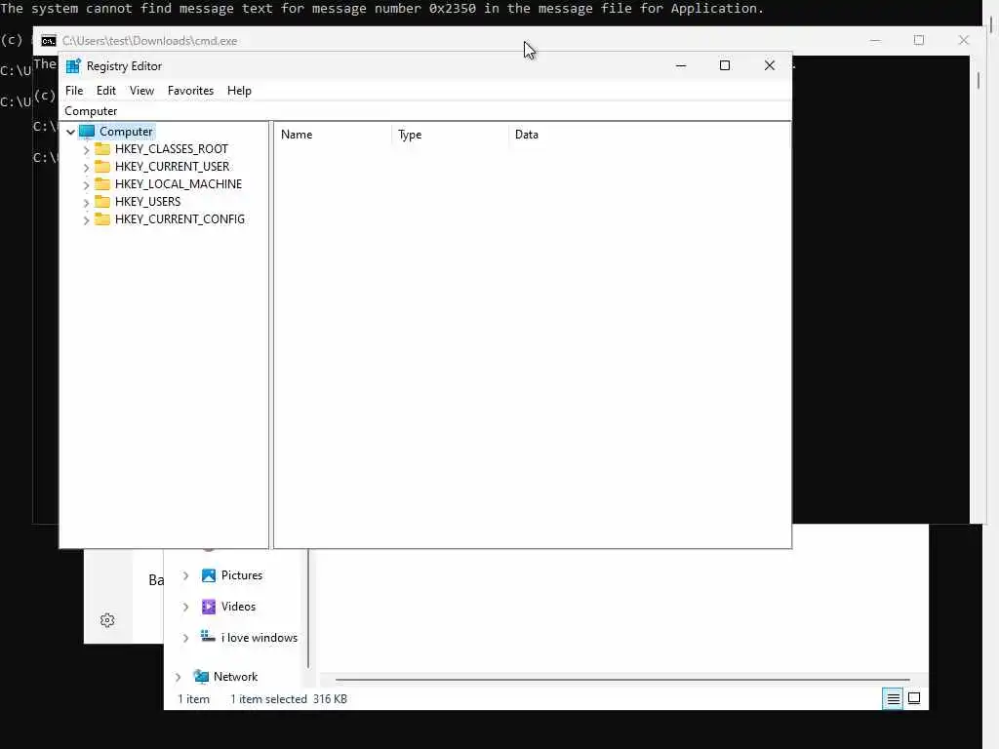The width and height of the screenshot is (999, 749).
Task: Select the 'HKEY_CURRENT_USER' label
Action: pos(172,166)
